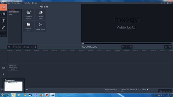Screen dimensions: 173x97
Task: Select the Rotate tool in the toolbar
Action: 13,47
